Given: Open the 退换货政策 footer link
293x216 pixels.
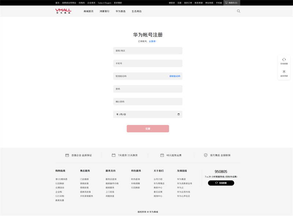Looking at the screenshot, I should coord(85,192).
